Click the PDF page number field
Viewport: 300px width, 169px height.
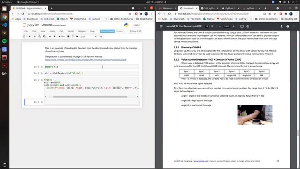click(x=207, y=26)
